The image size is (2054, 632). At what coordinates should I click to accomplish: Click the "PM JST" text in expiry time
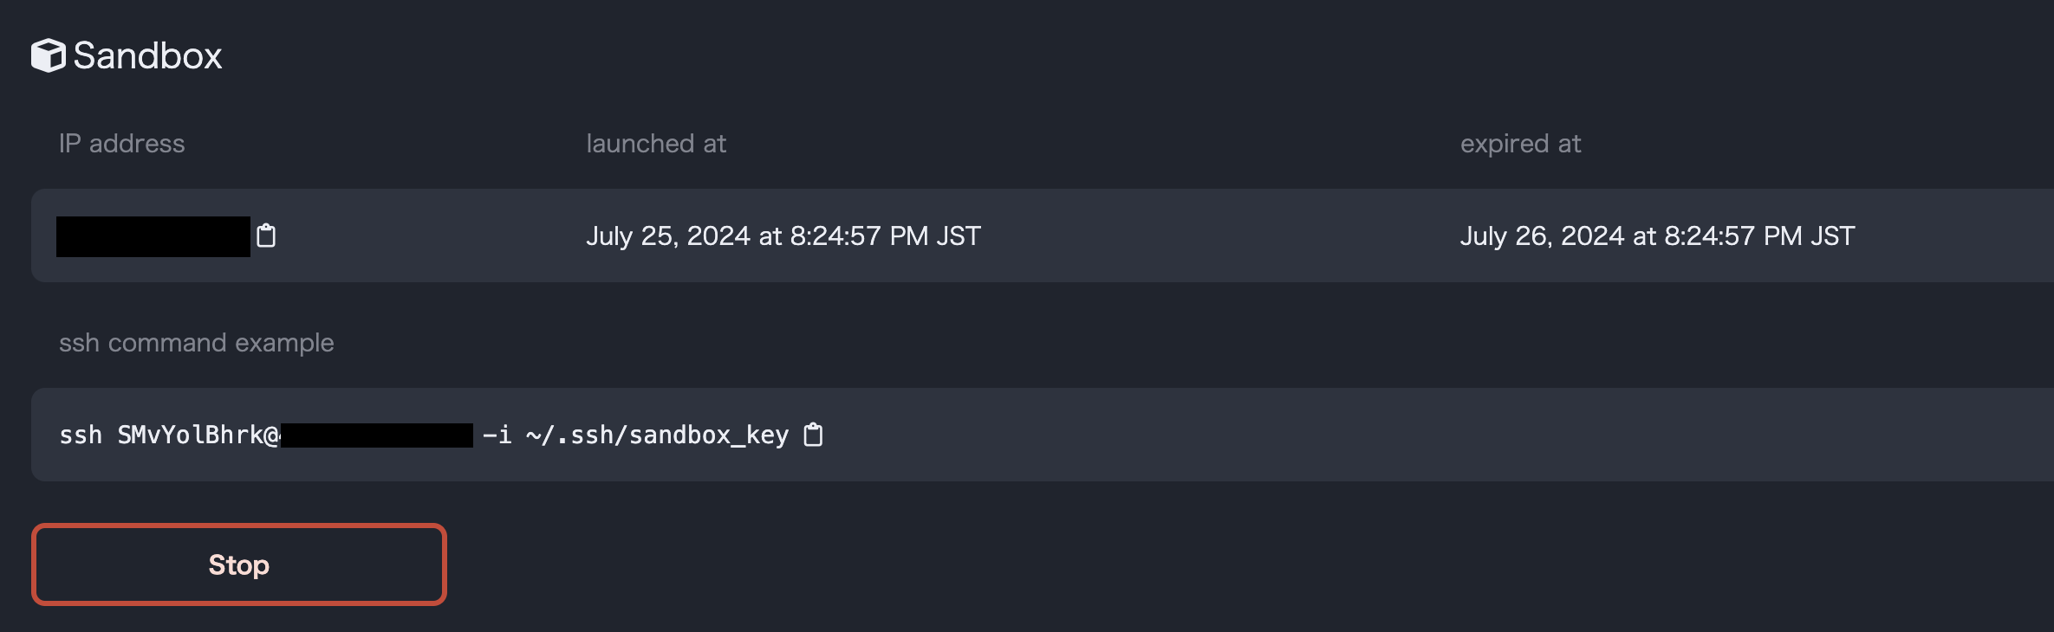[1809, 235]
